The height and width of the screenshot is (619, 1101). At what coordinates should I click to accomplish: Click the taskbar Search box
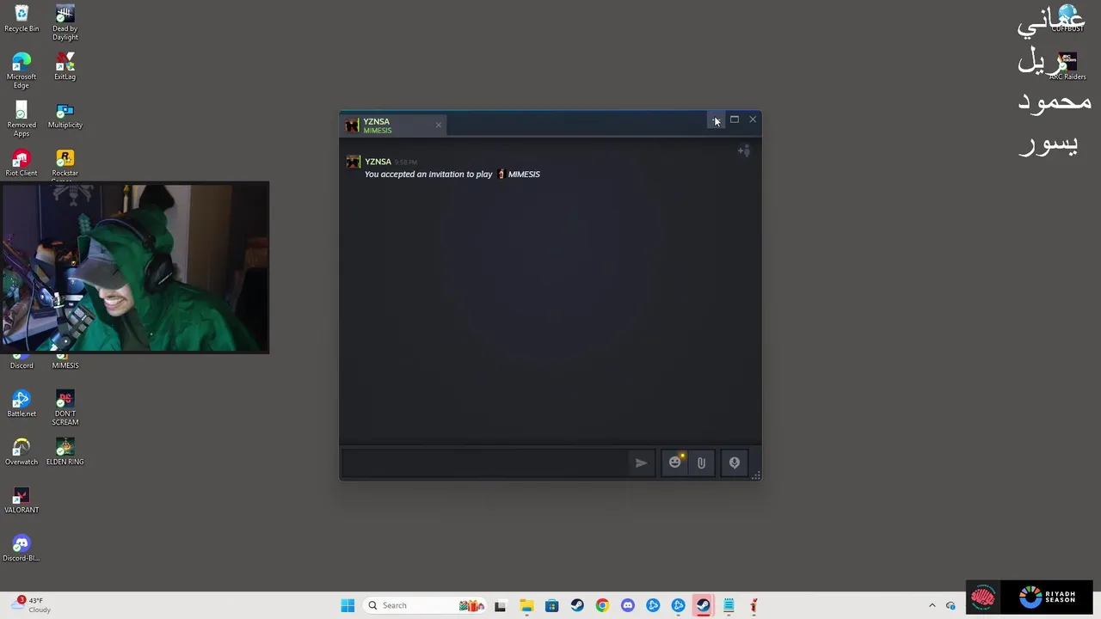pos(424,605)
